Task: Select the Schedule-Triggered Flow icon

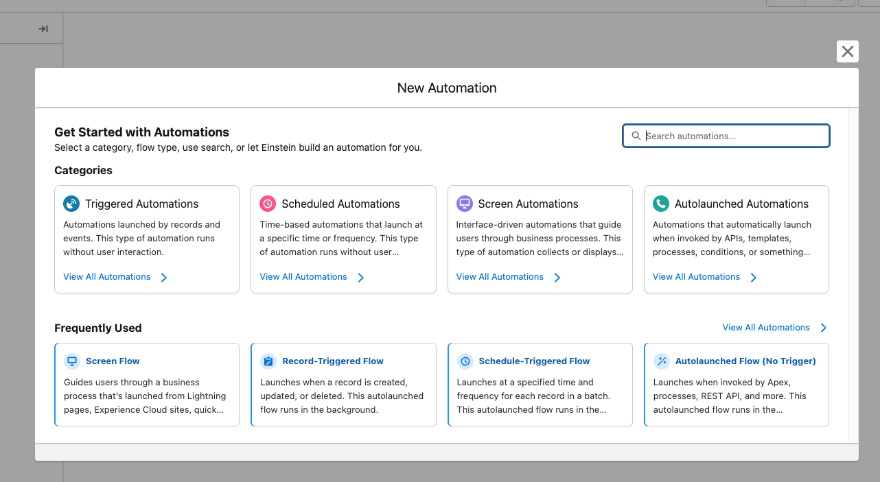Action: coord(465,361)
